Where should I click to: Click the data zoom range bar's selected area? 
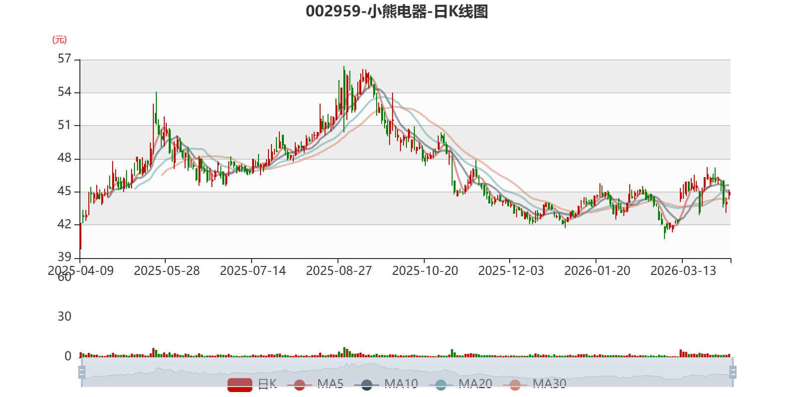(x=407, y=372)
